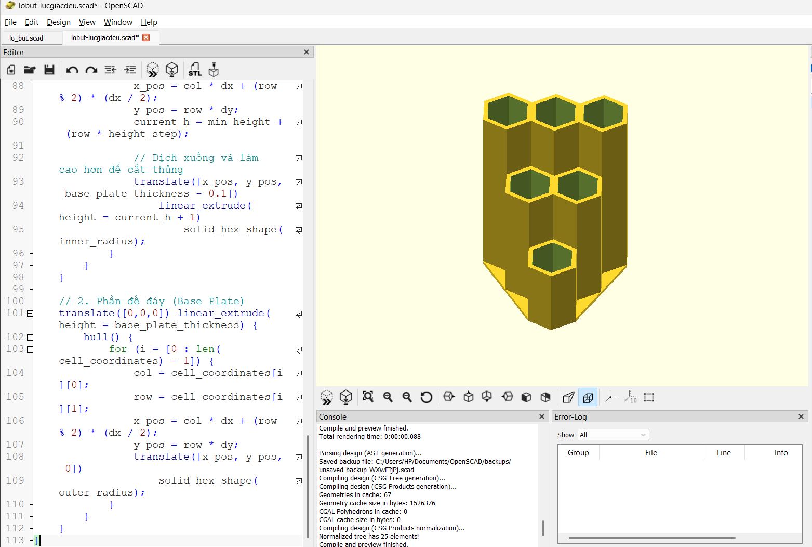Reset the 3D view
812x547 pixels.
(427, 397)
